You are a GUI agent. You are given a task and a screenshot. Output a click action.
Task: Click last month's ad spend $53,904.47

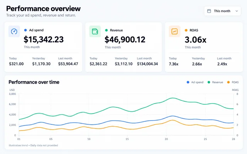click(68, 64)
